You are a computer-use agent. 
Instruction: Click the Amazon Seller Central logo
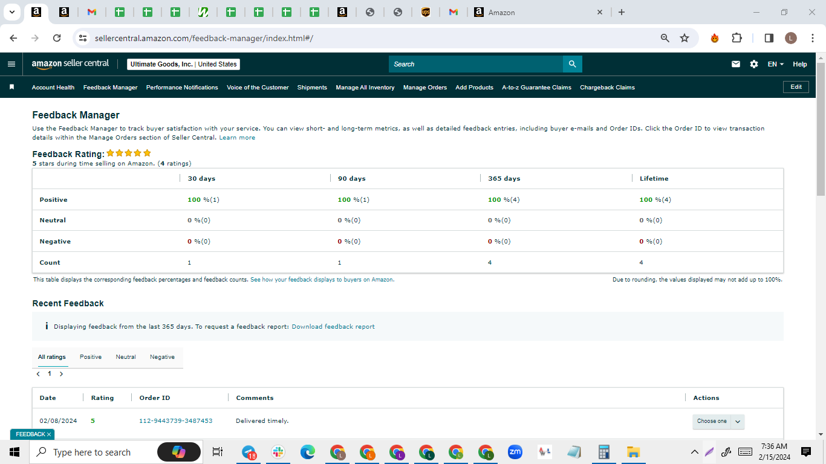click(x=70, y=63)
